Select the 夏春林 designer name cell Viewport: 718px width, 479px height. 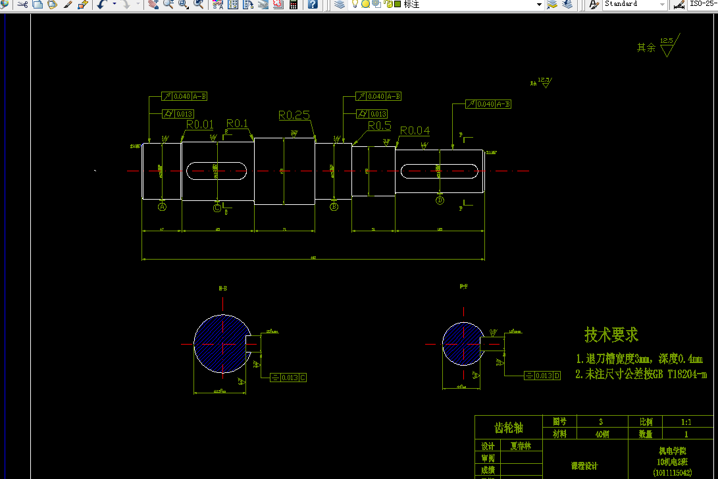pyautogui.click(x=521, y=446)
